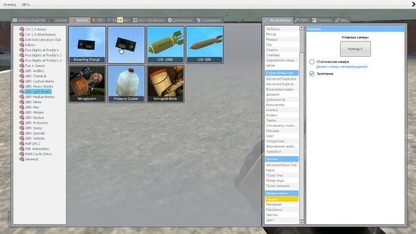416x234 pixels.
Task: Enable the Статическая камера checkbox
Action: pyautogui.click(x=312, y=62)
